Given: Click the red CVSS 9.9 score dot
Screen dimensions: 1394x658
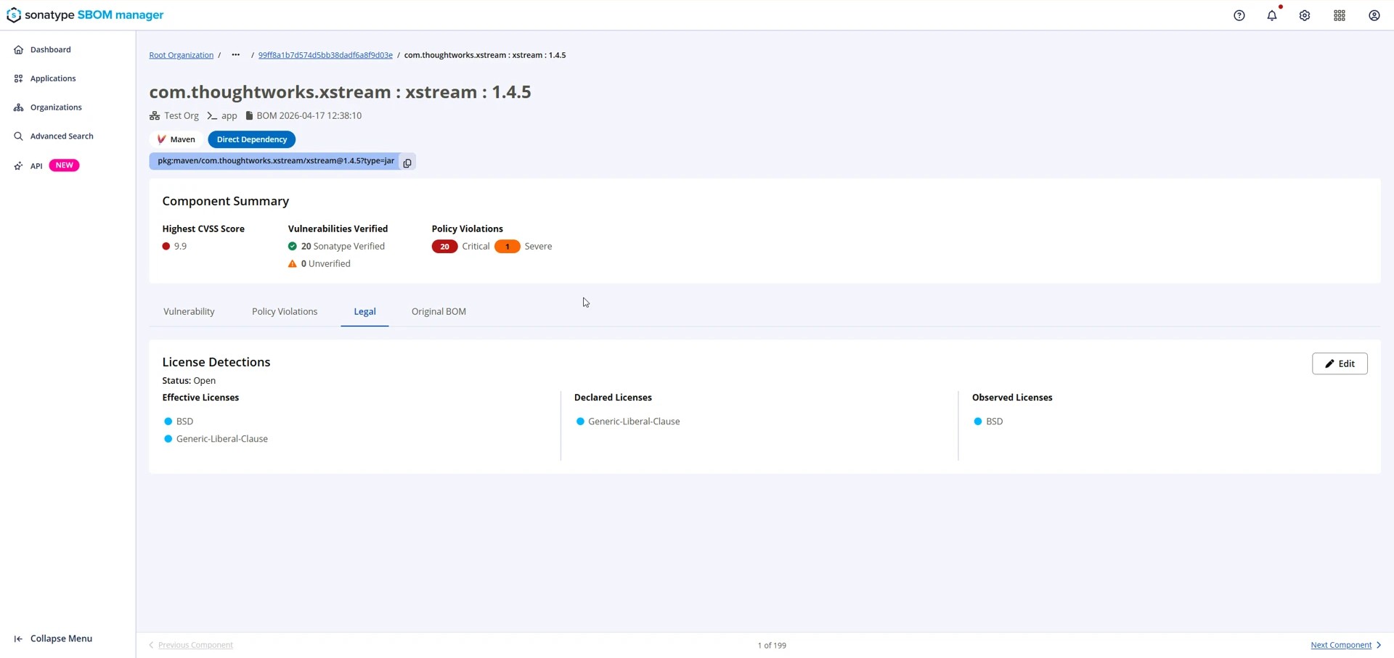Looking at the screenshot, I should click(166, 246).
